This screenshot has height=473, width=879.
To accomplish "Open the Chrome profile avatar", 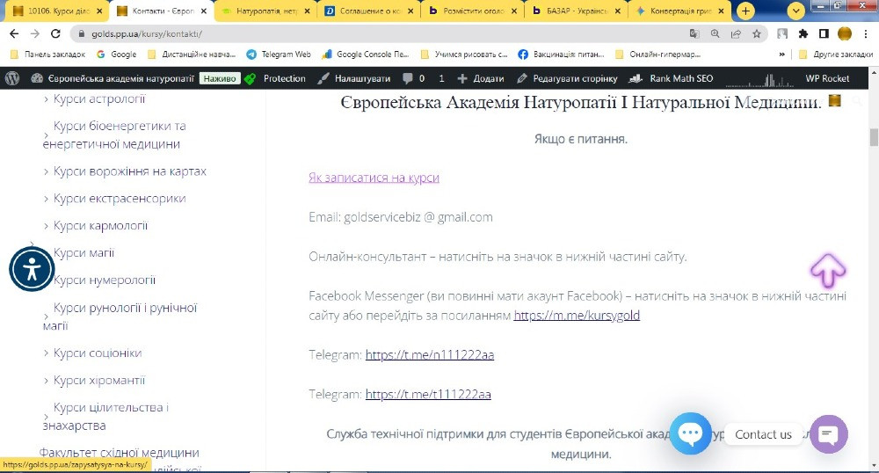I will click(x=844, y=33).
